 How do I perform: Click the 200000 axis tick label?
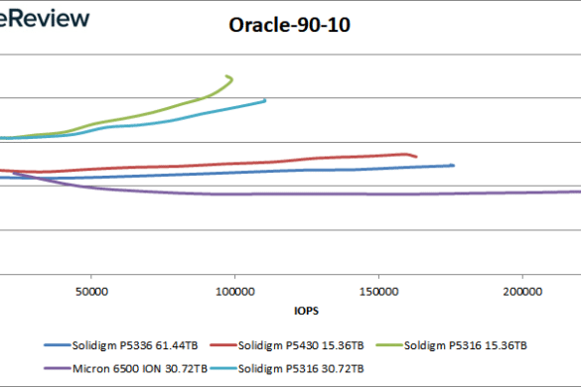click(x=522, y=292)
